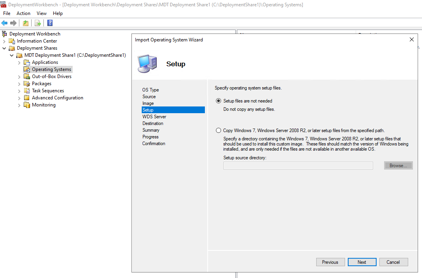
Task: Select 'Setup files are not needed'
Action: pos(219,101)
